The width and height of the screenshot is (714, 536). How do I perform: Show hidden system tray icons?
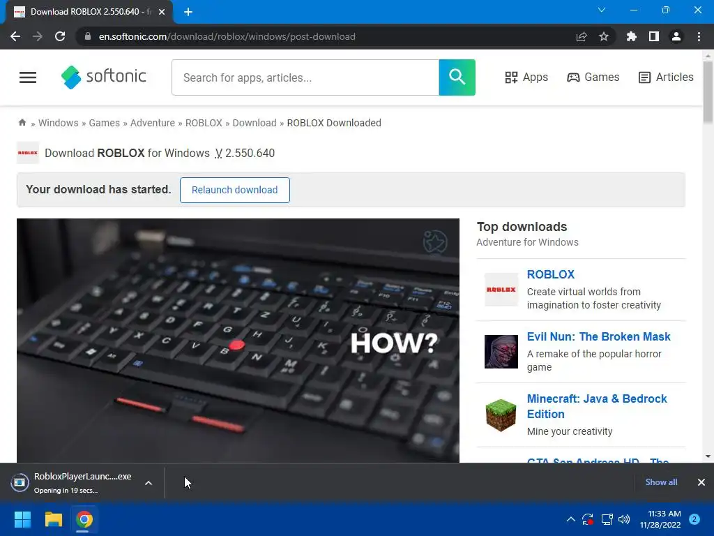[x=570, y=519]
